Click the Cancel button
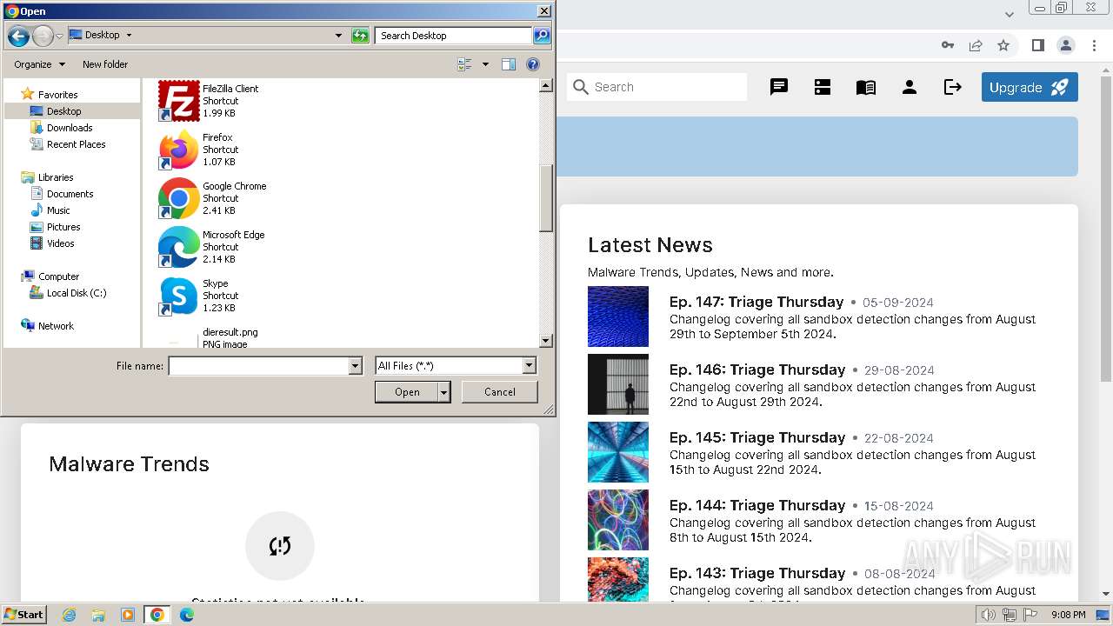 click(499, 392)
